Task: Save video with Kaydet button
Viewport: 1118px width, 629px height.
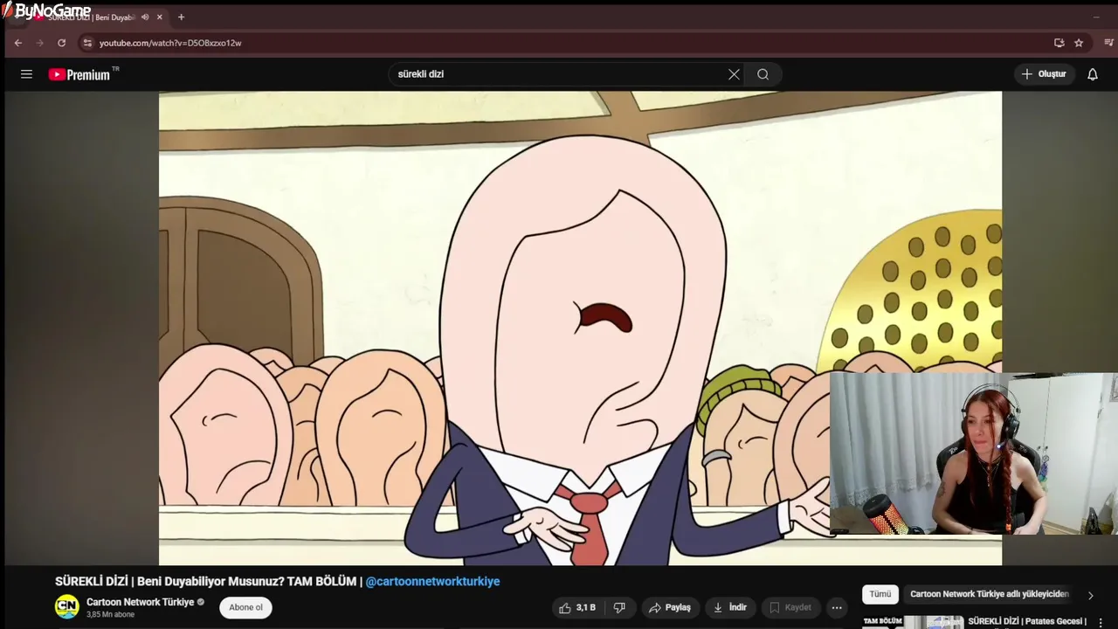Action: pos(790,608)
